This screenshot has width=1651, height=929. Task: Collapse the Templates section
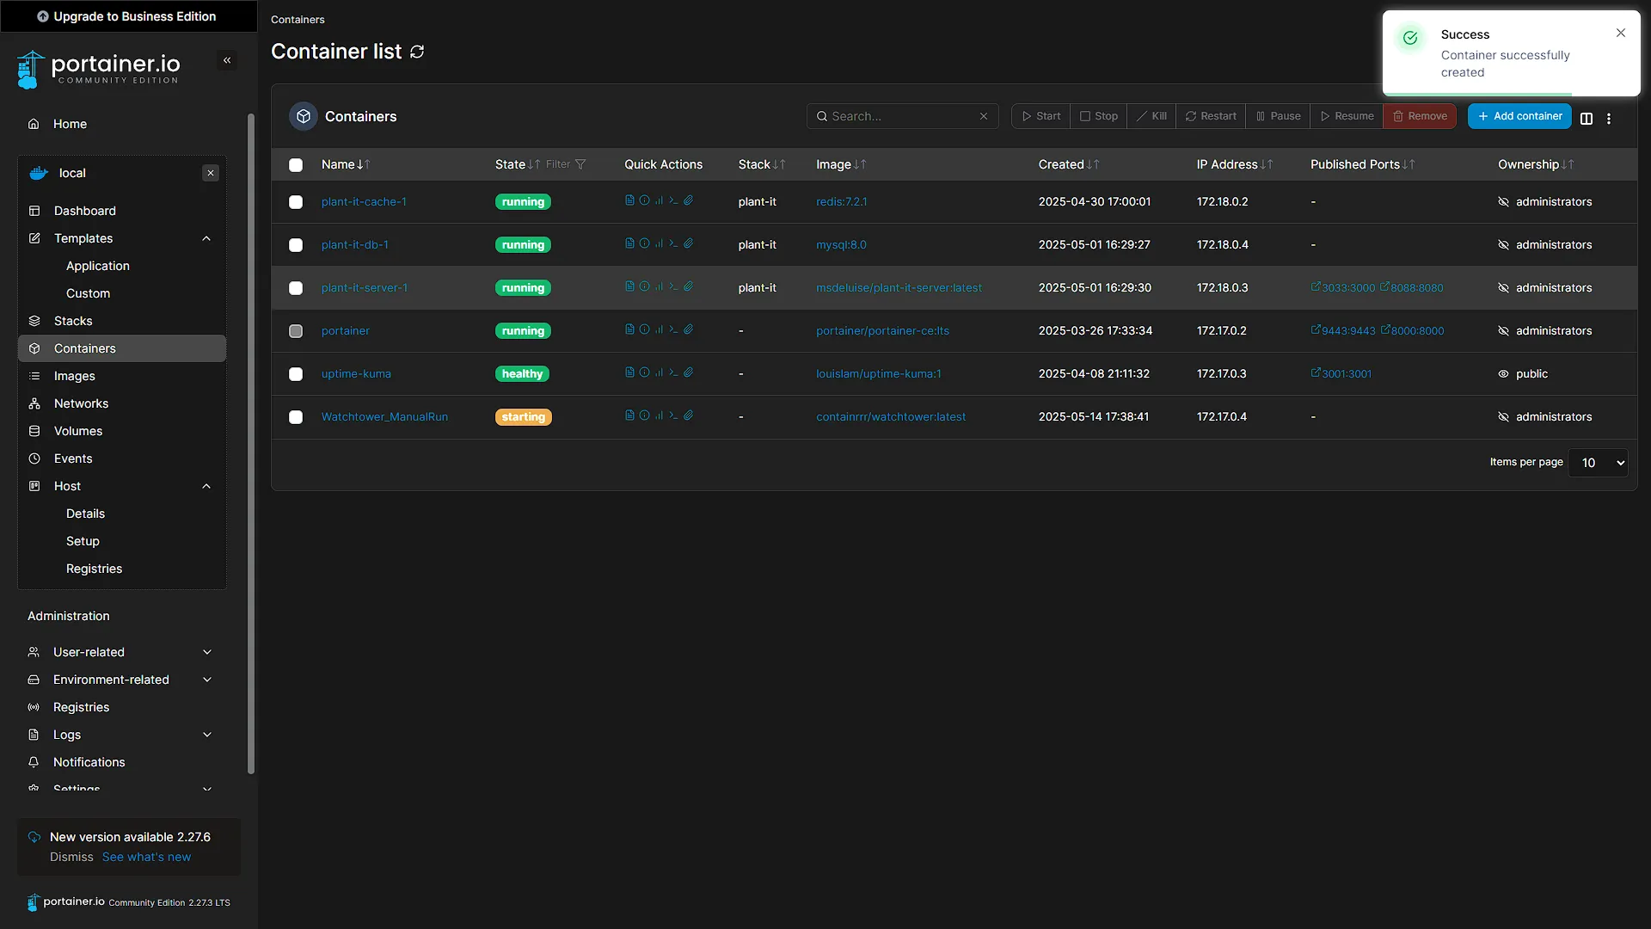click(x=206, y=238)
